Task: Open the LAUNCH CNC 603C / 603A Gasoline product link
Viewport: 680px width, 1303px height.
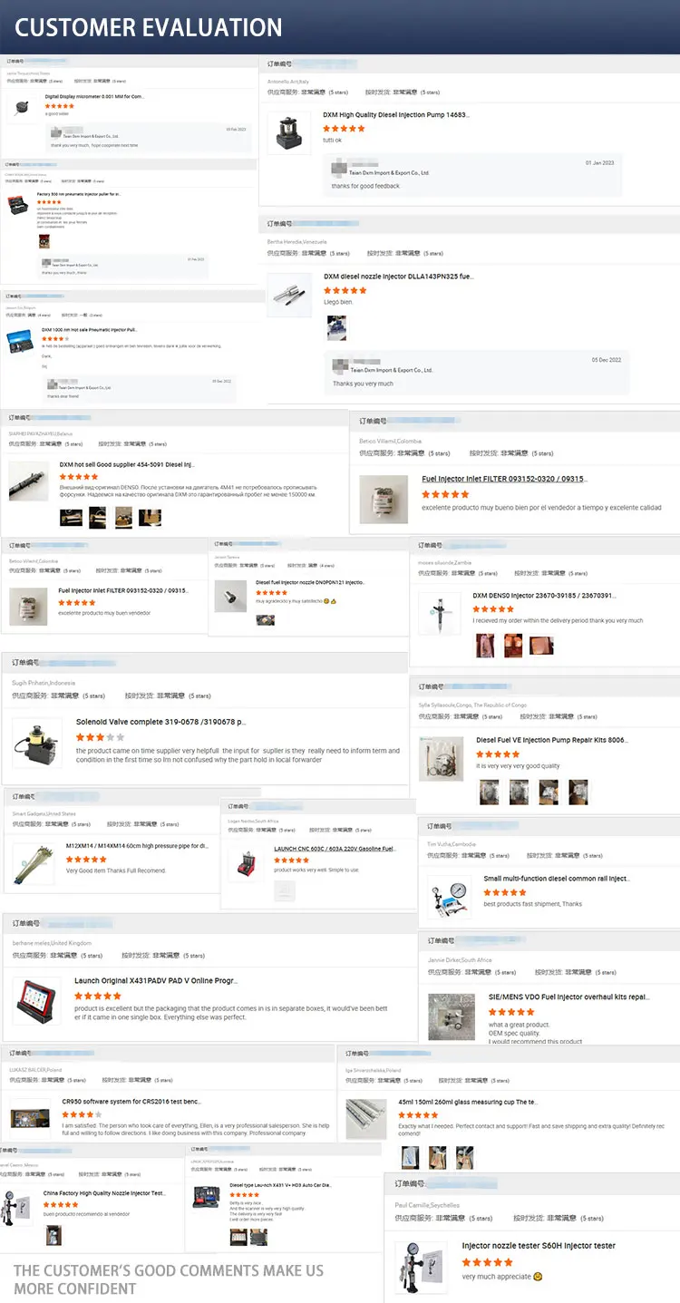Action: pyautogui.click(x=335, y=849)
